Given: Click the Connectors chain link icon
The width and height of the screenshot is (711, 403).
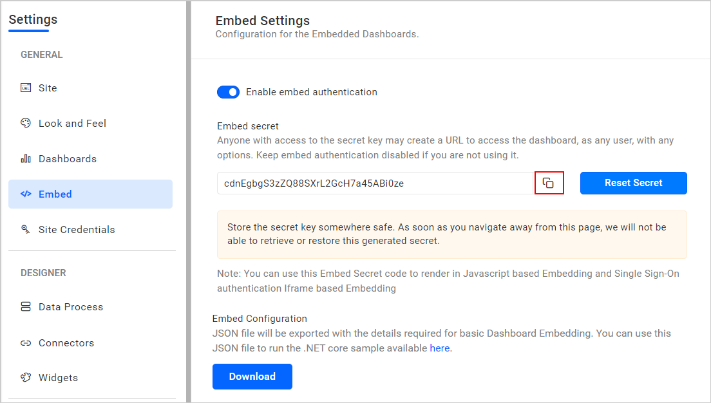Looking at the screenshot, I should (26, 343).
